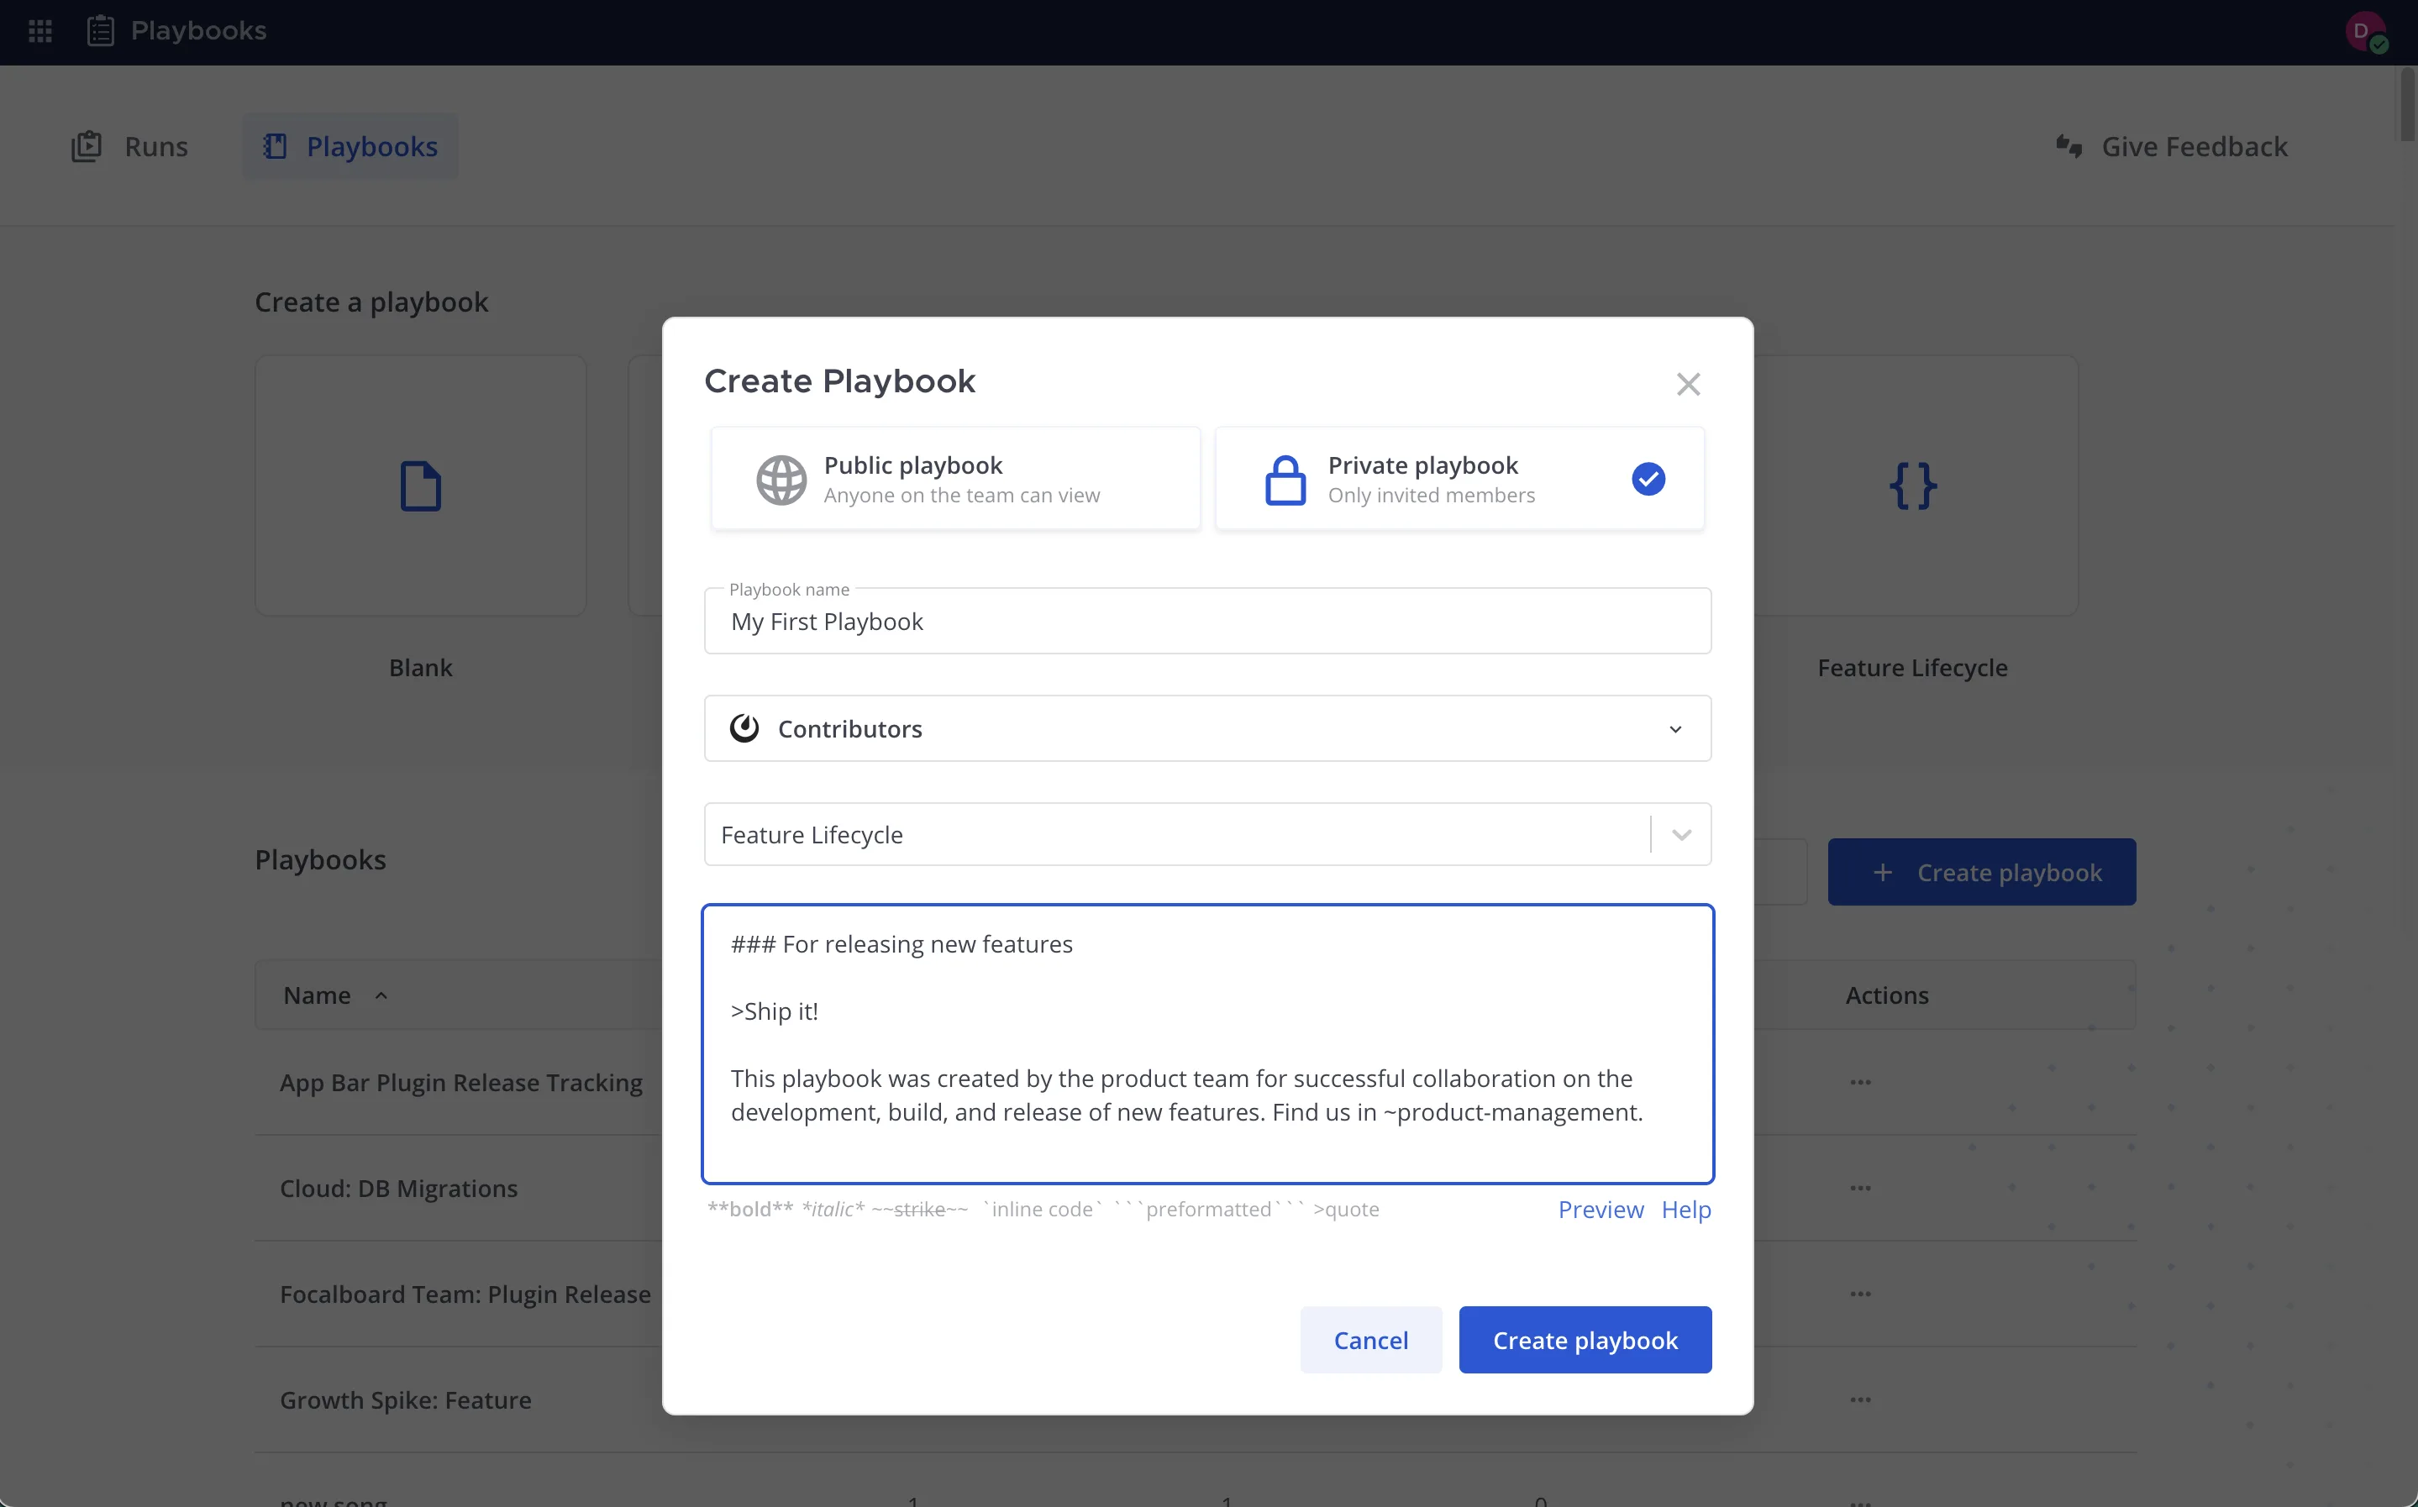Click the Blank playbook page icon
The height and width of the screenshot is (1507, 2418).
tap(421, 486)
